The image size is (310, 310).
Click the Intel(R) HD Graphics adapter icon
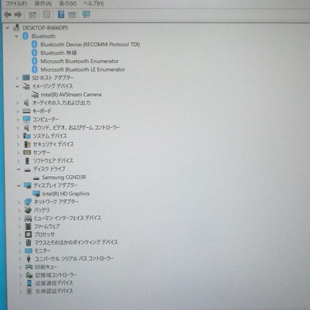coord(36,194)
